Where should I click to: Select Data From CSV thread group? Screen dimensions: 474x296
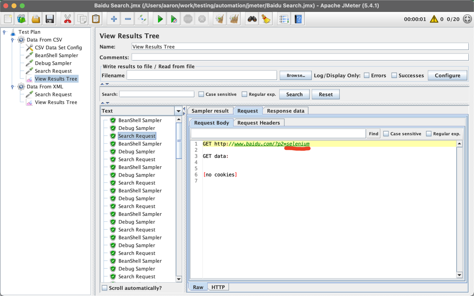tap(44, 40)
